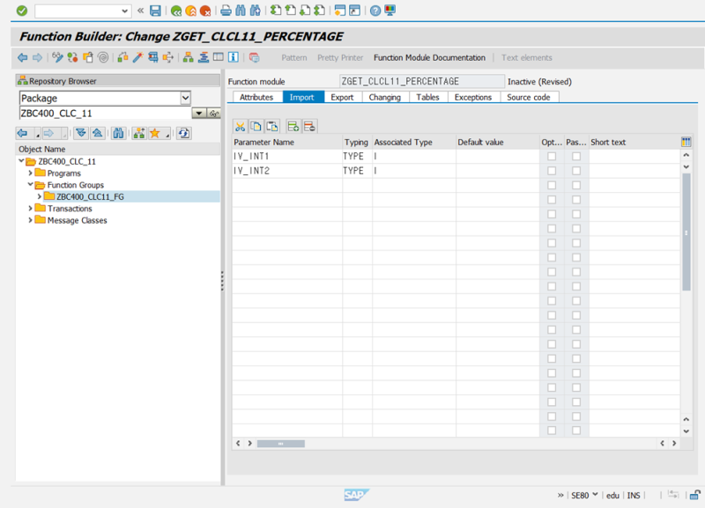Screen dimensions: 705x508
Task: Click Function Module Documentation button
Action: click(429, 57)
